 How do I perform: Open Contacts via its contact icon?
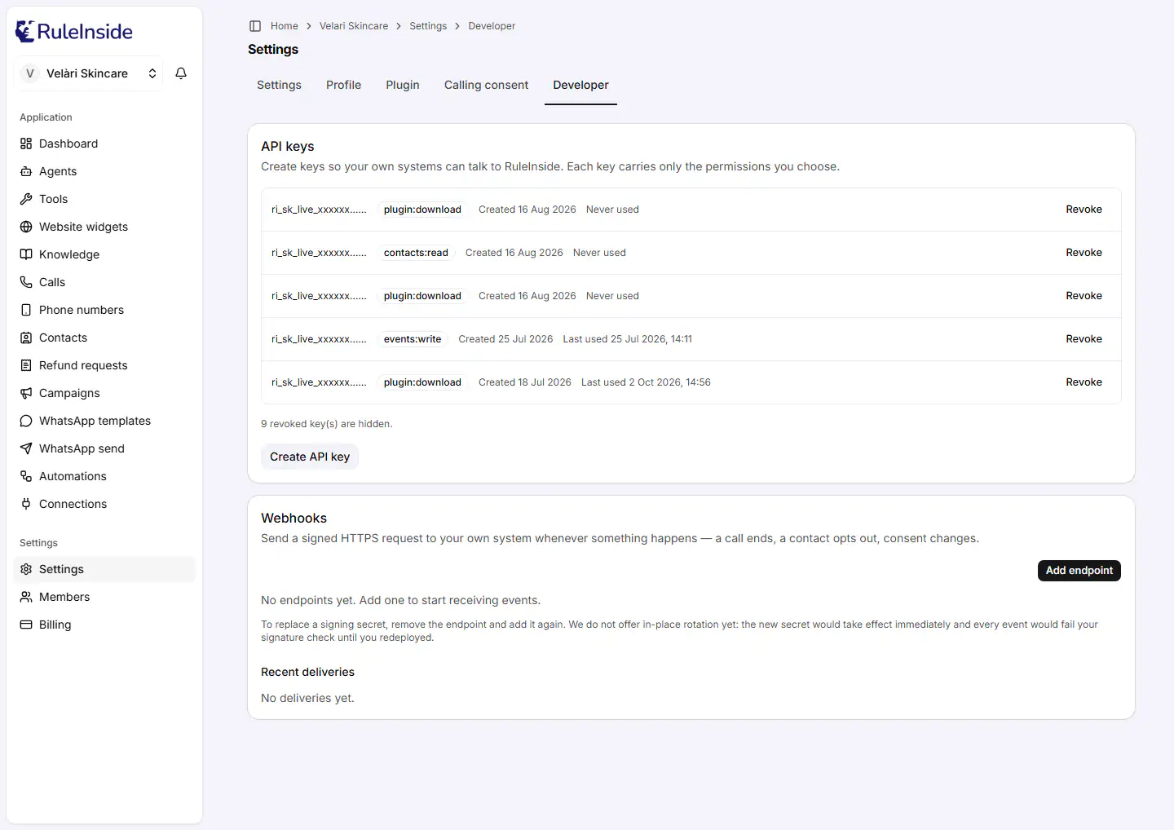pos(26,338)
